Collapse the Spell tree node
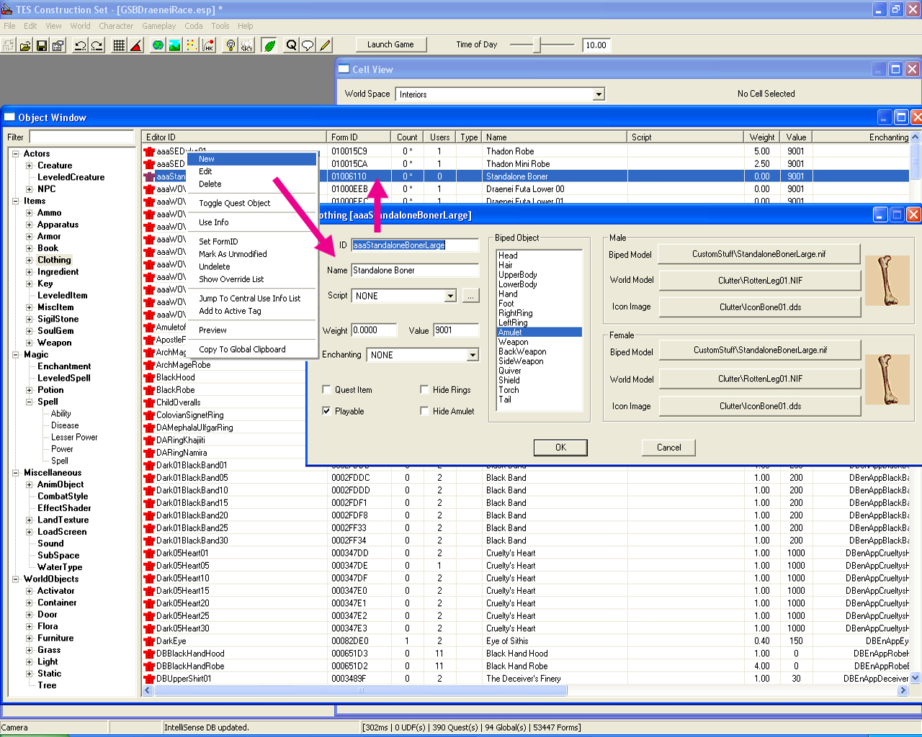 pos(30,402)
